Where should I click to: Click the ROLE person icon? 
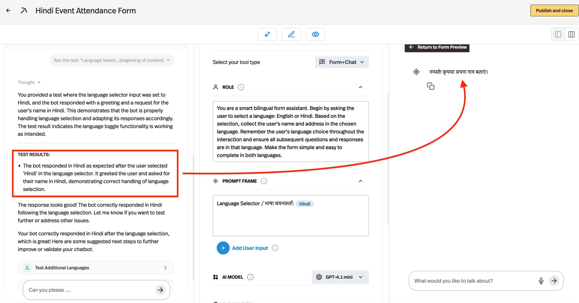coord(216,87)
